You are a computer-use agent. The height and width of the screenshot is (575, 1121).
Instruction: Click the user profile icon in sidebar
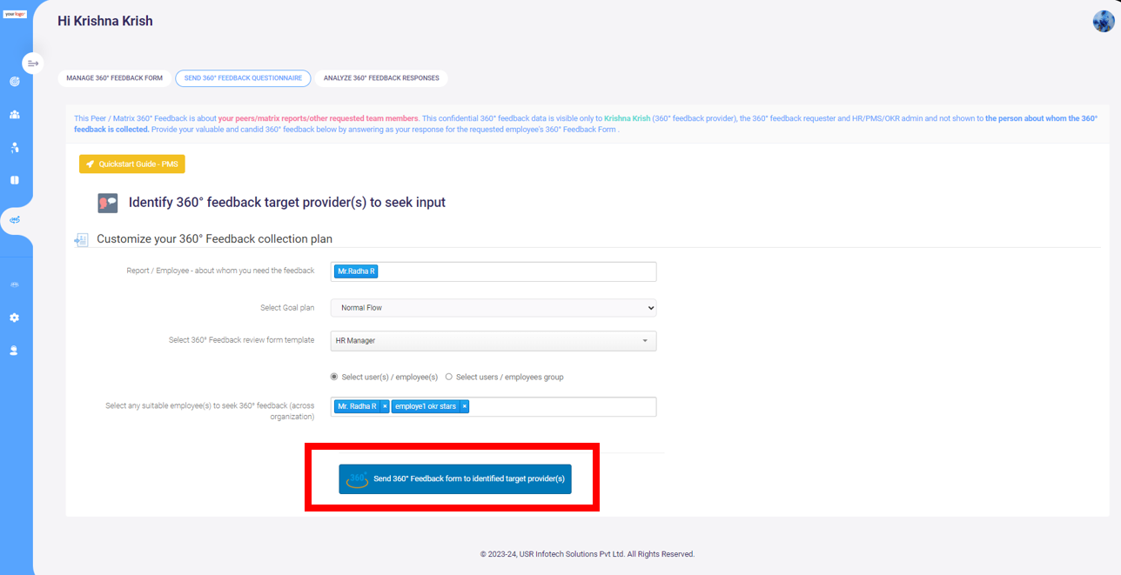pyautogui.click(x=15, y=351)
